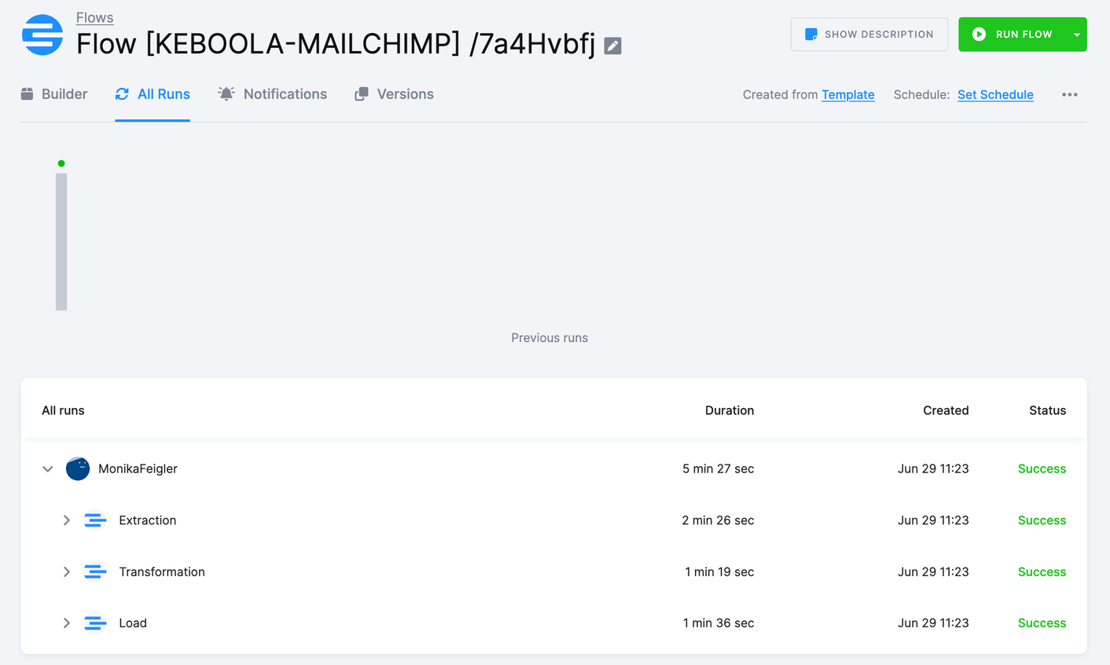The width and height of the screenshot is (1110, 665).
Task: Click the Load phase Keboola icon
Action: click(94, 623)
